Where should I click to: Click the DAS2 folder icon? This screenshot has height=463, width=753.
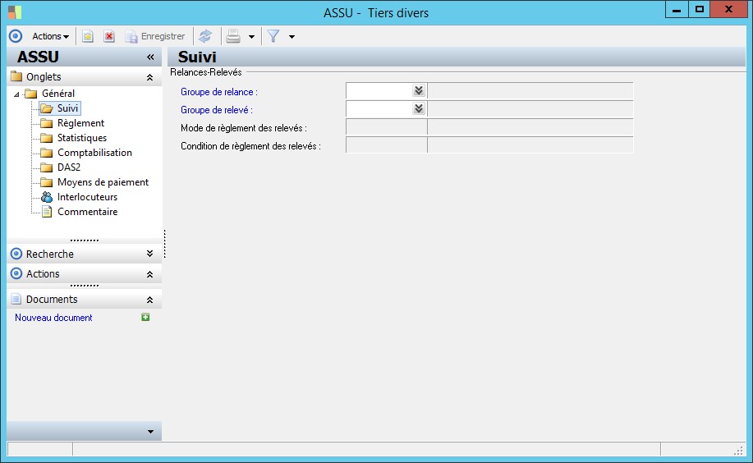[47, 167]
